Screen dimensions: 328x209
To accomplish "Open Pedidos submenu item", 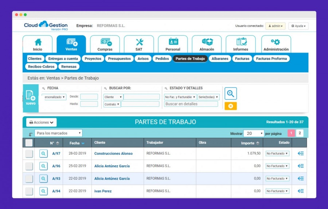I will tap(162, 59).
